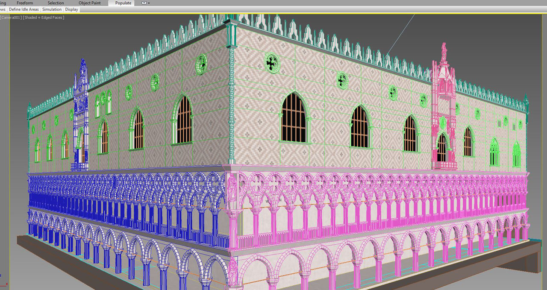Expand the Define Idle Areas panel

click(24, 9)
